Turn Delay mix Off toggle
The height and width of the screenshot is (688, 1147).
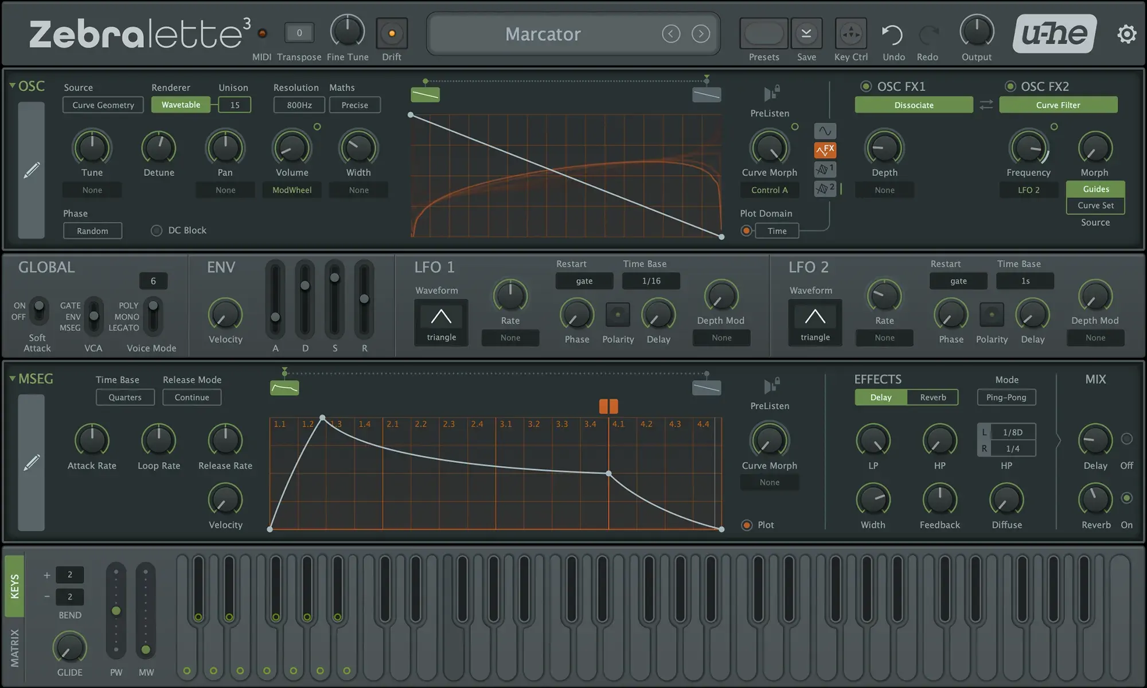pyautogui.click(x=1126, y=439)
